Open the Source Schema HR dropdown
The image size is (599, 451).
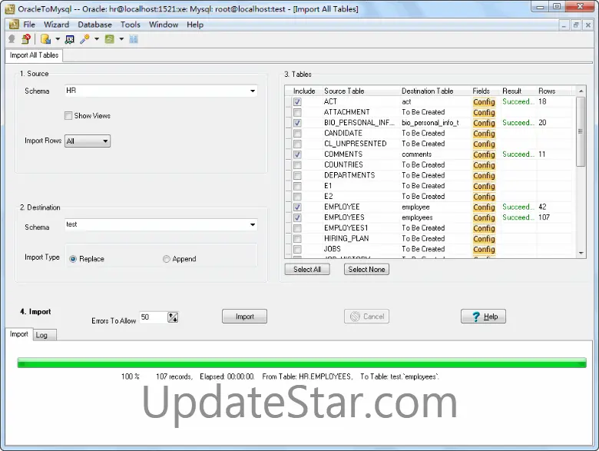click(x=253, y=91)
